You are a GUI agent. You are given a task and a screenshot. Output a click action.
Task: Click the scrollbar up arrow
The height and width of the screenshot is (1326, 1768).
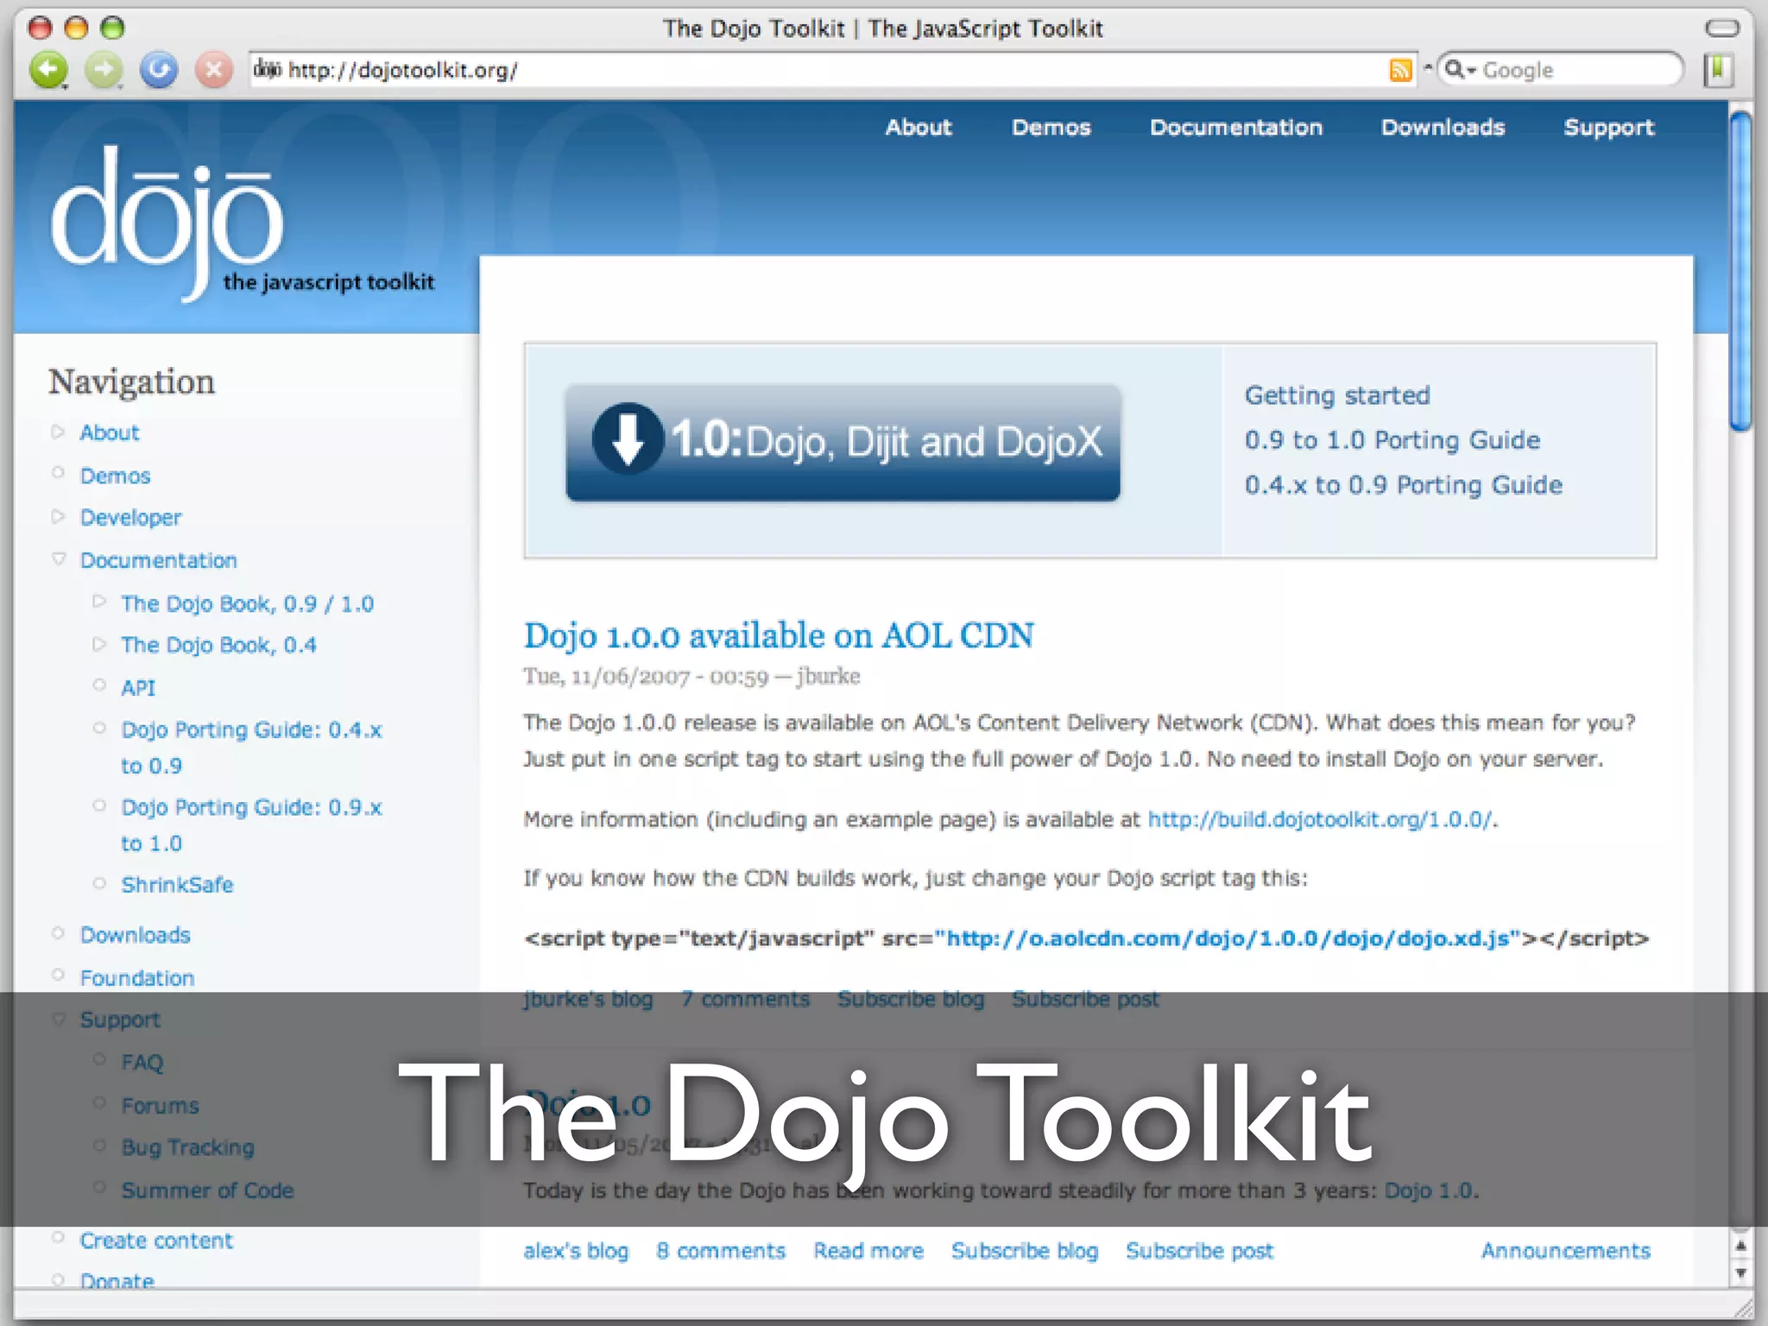[x=1741, y=1246]
